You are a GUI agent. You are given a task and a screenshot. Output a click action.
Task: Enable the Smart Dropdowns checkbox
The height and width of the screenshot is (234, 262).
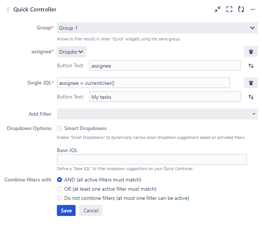pyautogui.click(x=59, y=129)
